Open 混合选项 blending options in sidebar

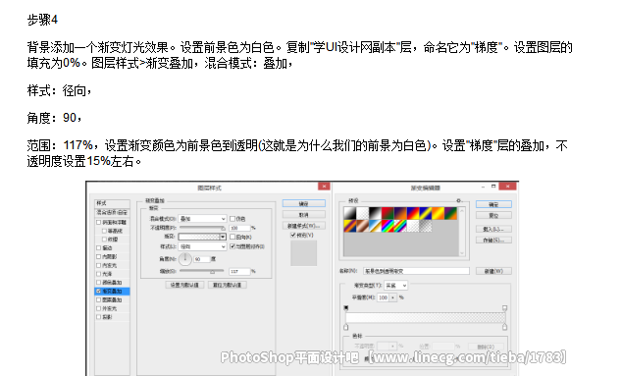pos(112,212)
